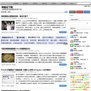Click the ad link 植发手术哪家好

coord(48,37)
